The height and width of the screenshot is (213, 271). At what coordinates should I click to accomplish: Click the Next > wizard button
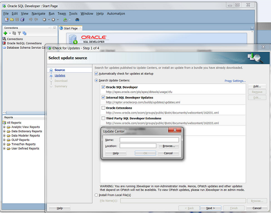(210, 208)
